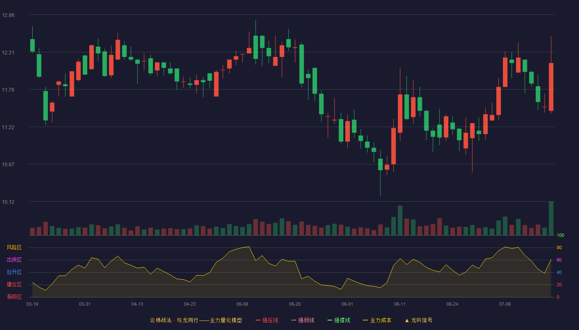Select the 06-01 date label
Screen dimensions: 579x330
pyautogui.click(x=347, y=304)
